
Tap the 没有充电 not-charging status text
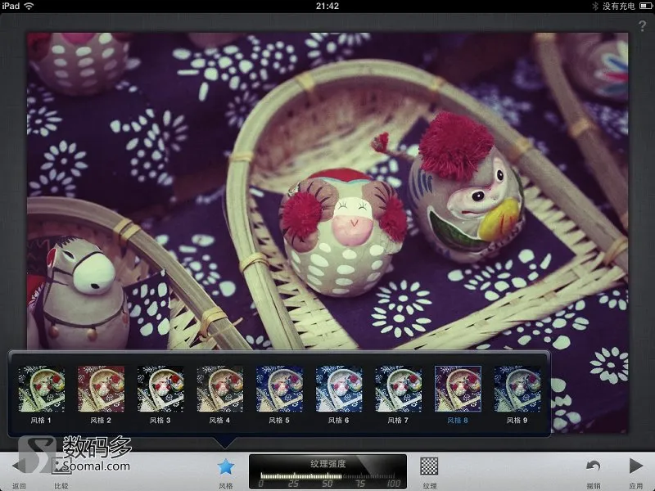point(619,6)
